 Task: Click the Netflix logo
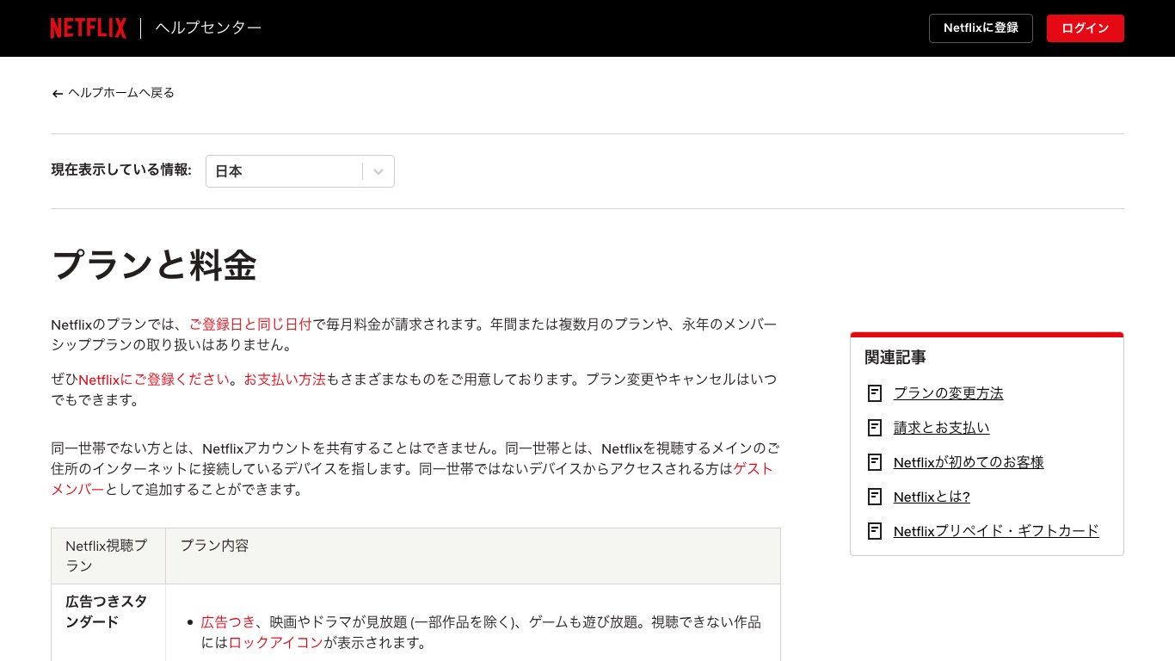point(88,28)
